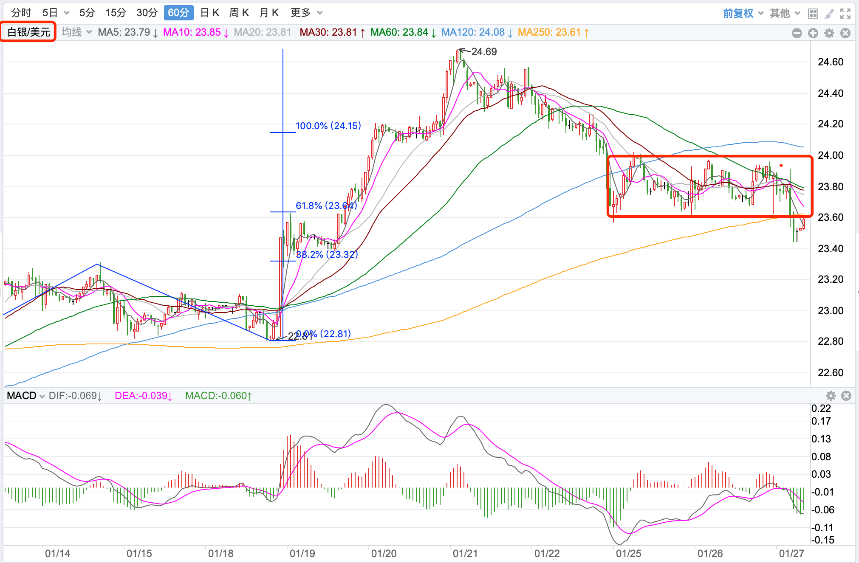Click the MA5: 23.79 indicator value
859x563 pixels.
(x=128, y=32)
